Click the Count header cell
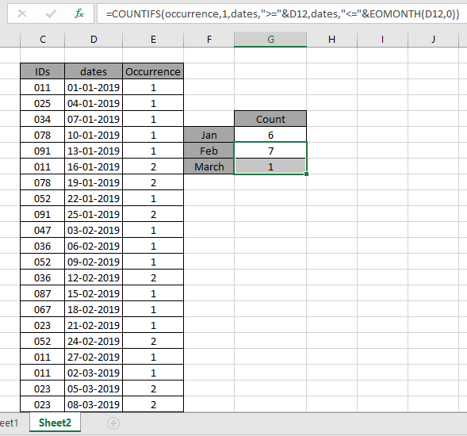Screen dimensions: 467x436 click(x=270, y=119)
